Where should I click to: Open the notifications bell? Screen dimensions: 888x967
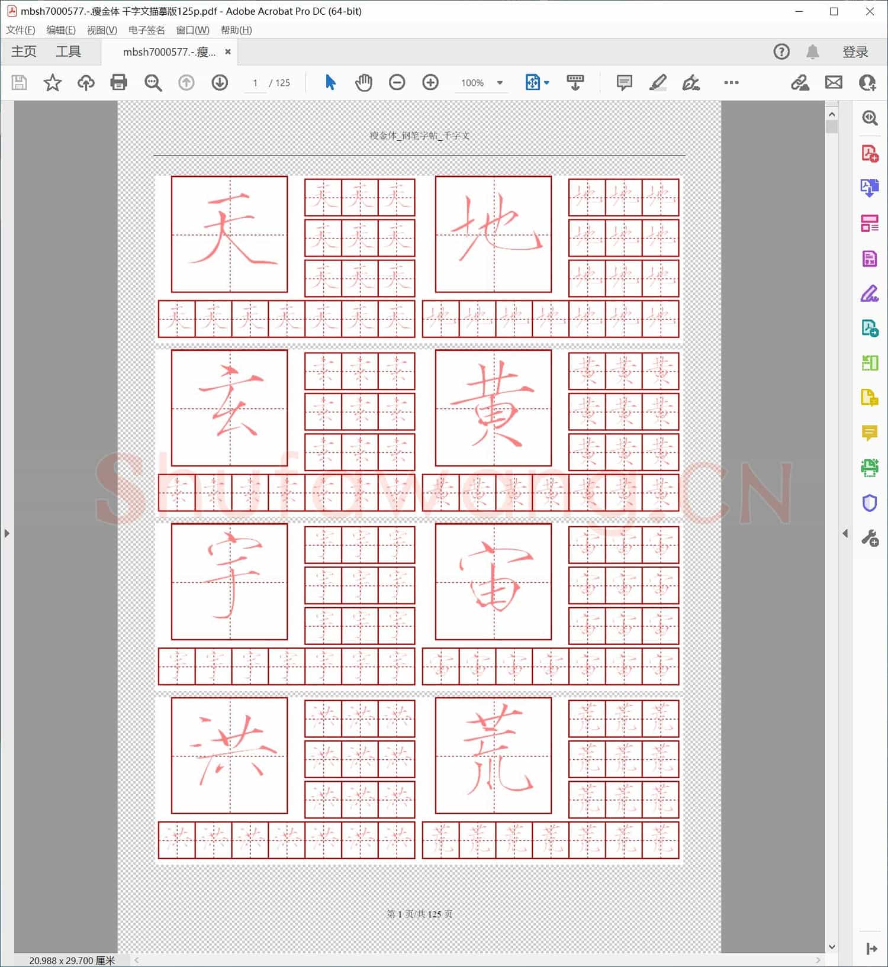click(813, 52)
